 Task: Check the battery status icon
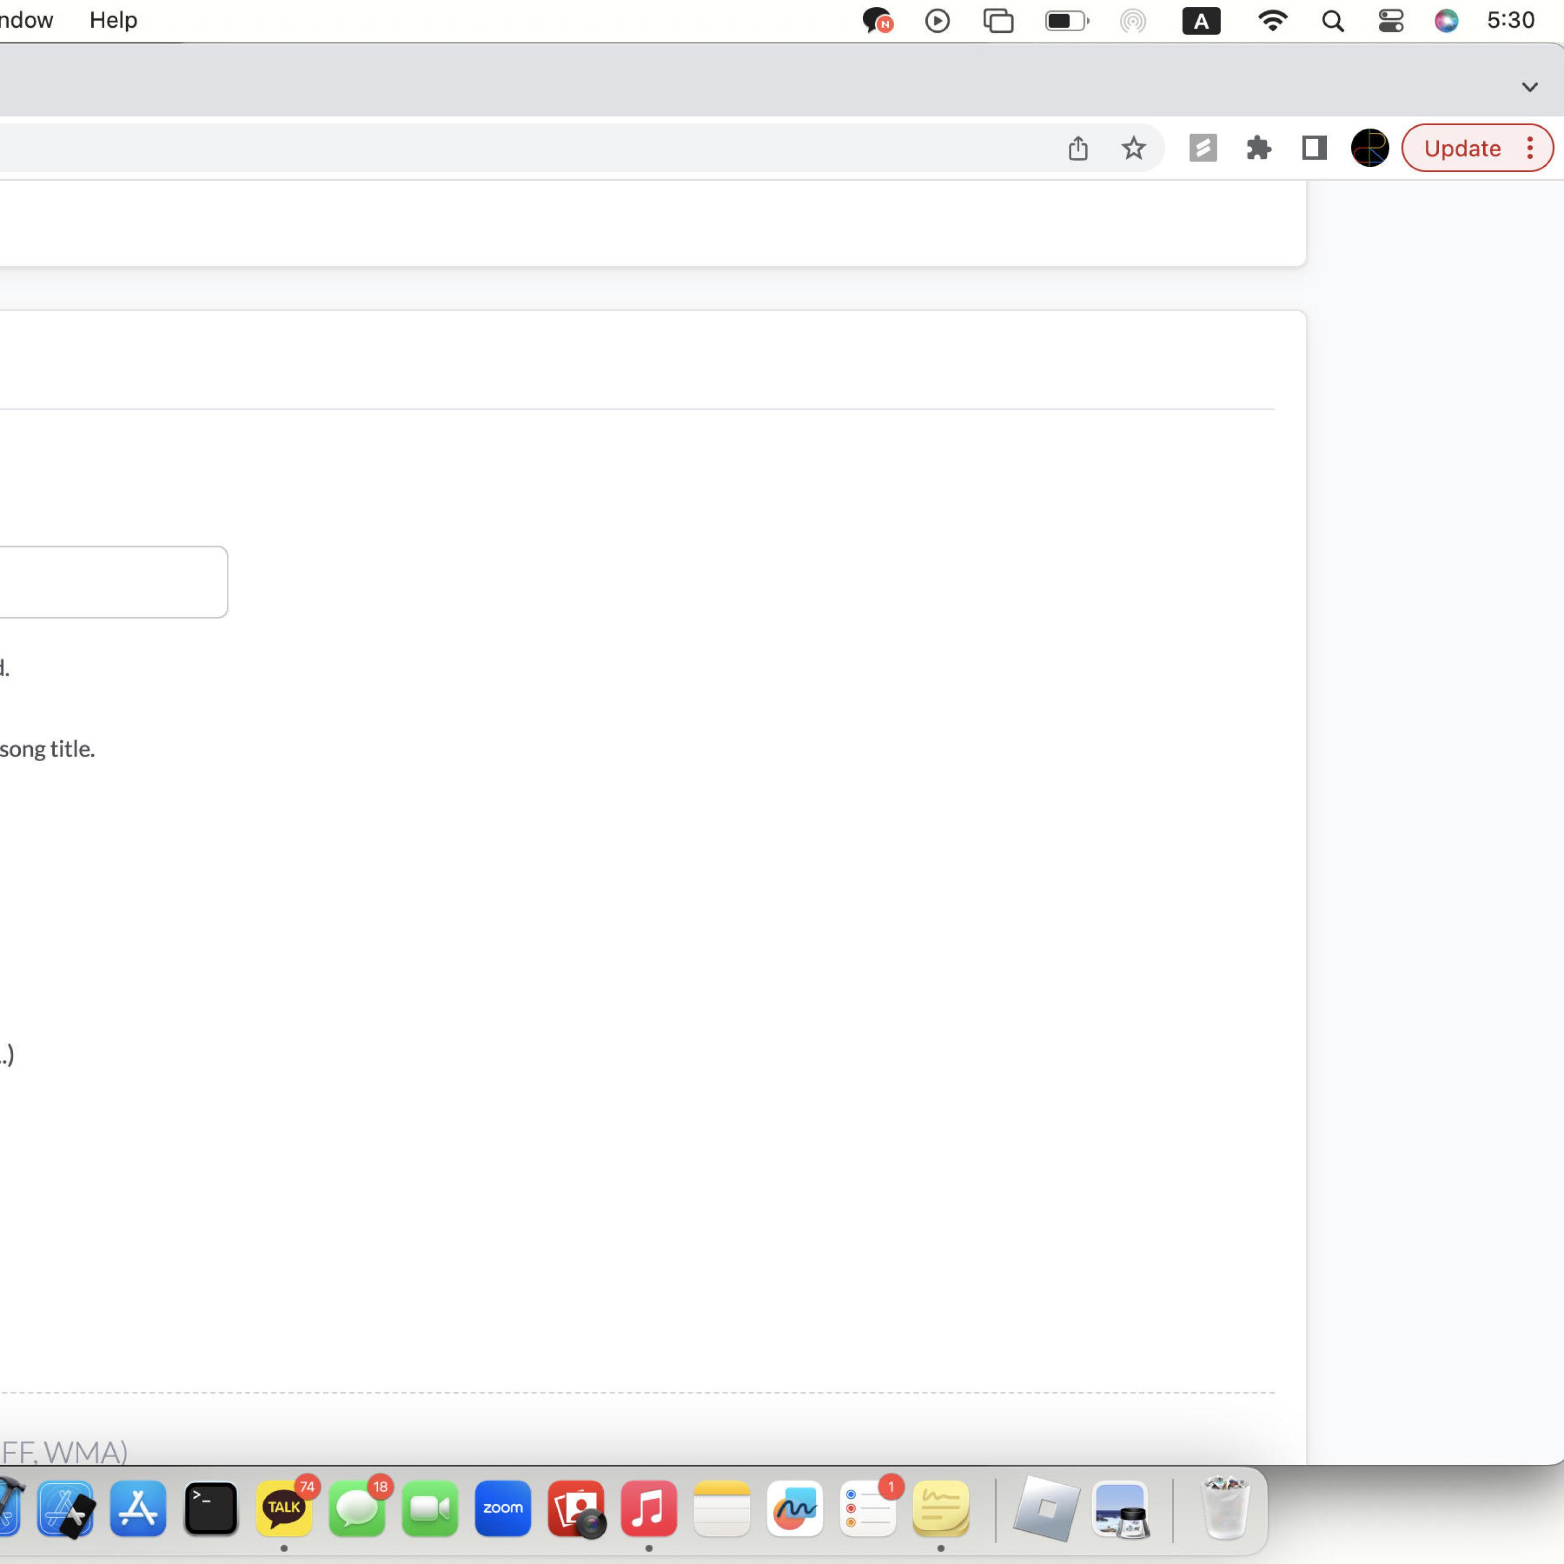tap(1067, 20)
